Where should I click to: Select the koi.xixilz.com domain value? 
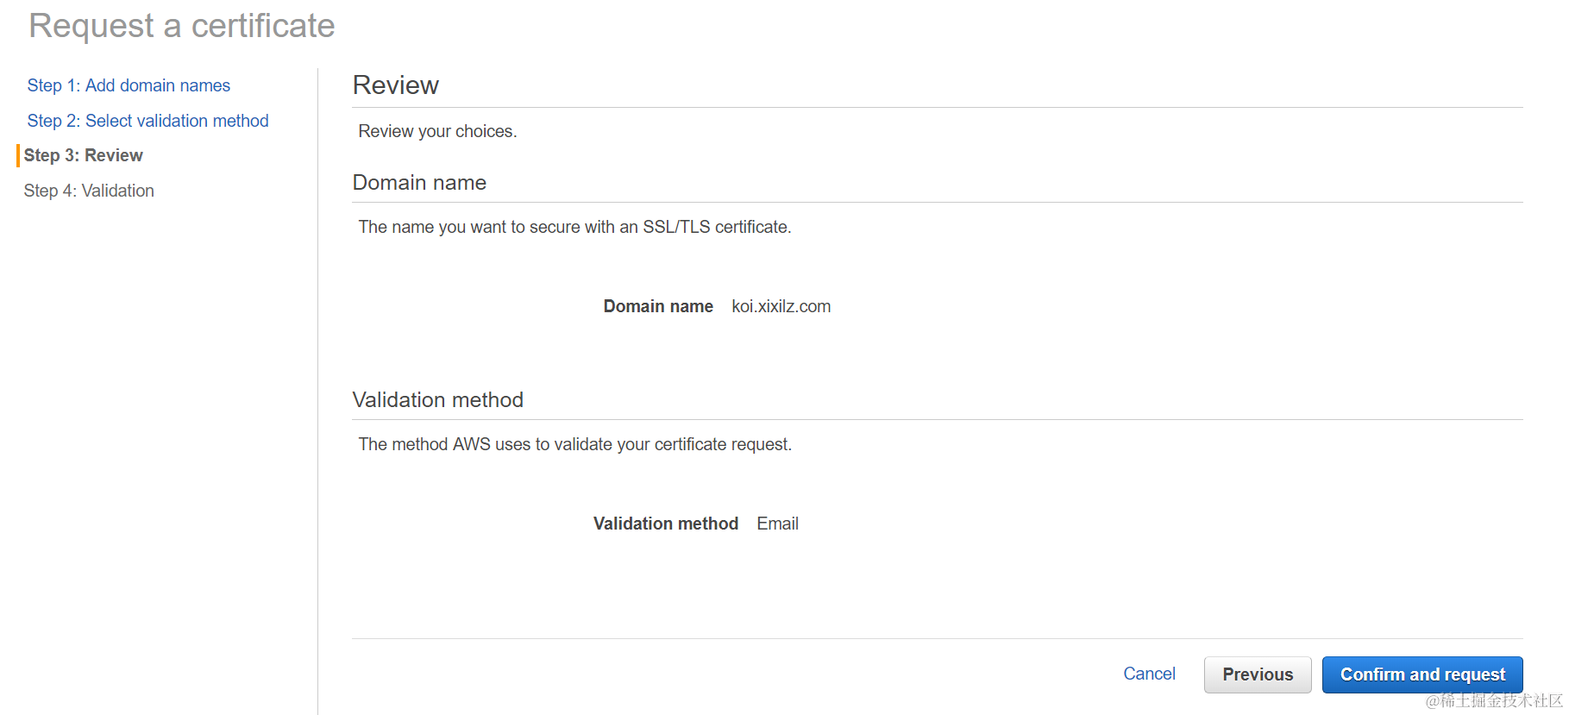pos(781,306)
